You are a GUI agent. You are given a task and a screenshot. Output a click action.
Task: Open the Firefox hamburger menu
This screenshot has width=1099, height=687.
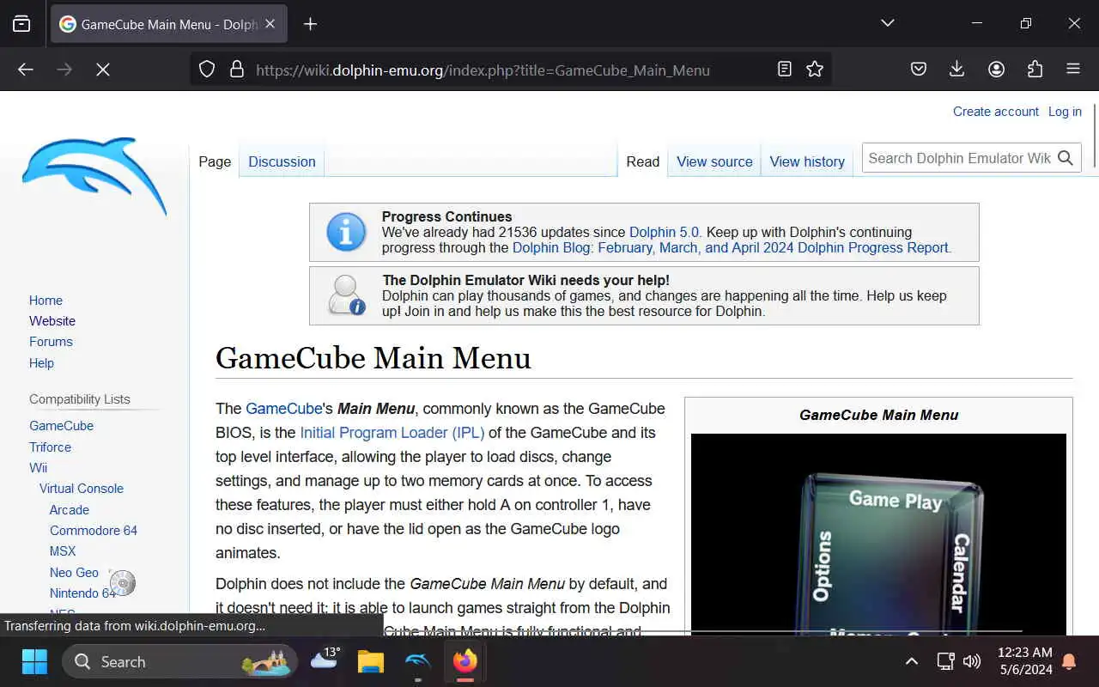coord(1073,70)
